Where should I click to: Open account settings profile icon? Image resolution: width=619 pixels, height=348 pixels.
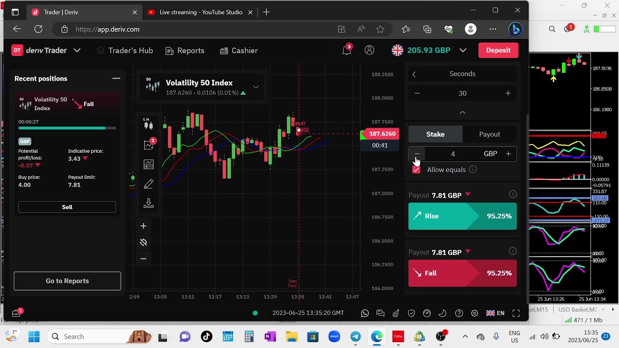tap(369, 50)
